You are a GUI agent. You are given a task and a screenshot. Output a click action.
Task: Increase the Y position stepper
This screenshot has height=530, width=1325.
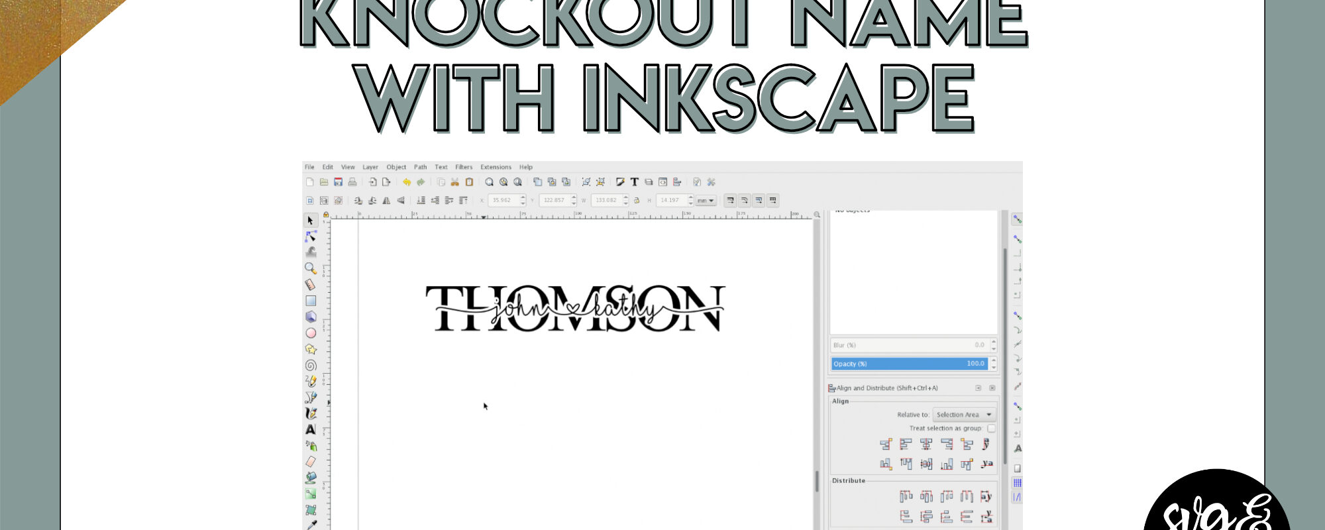coord(574,197)
